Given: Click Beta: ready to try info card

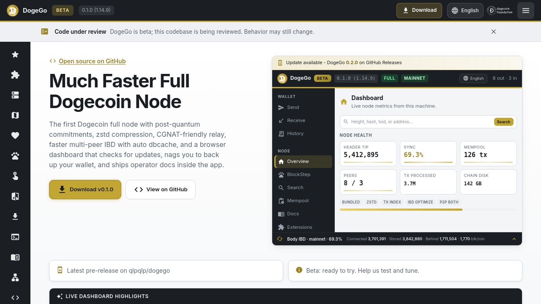Looking at the screenshot, I should point(405,271).
